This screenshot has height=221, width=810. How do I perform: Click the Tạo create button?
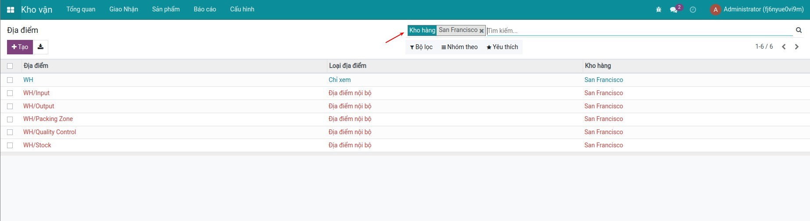coord(20,47)
